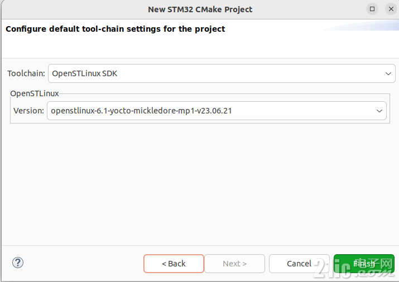Click the Version label

28,111
